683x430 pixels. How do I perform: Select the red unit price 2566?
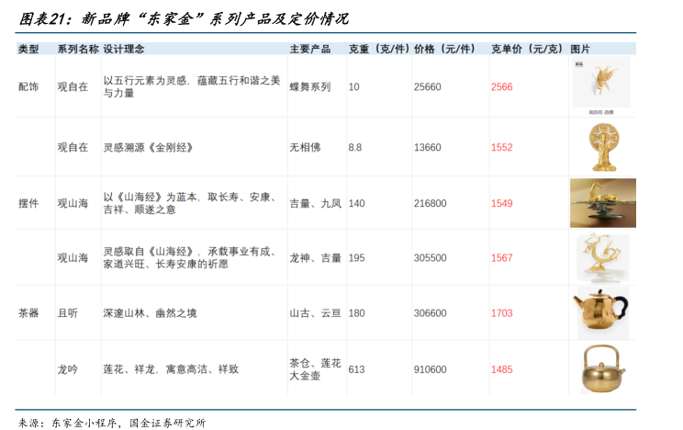click(x=501, y=86)
